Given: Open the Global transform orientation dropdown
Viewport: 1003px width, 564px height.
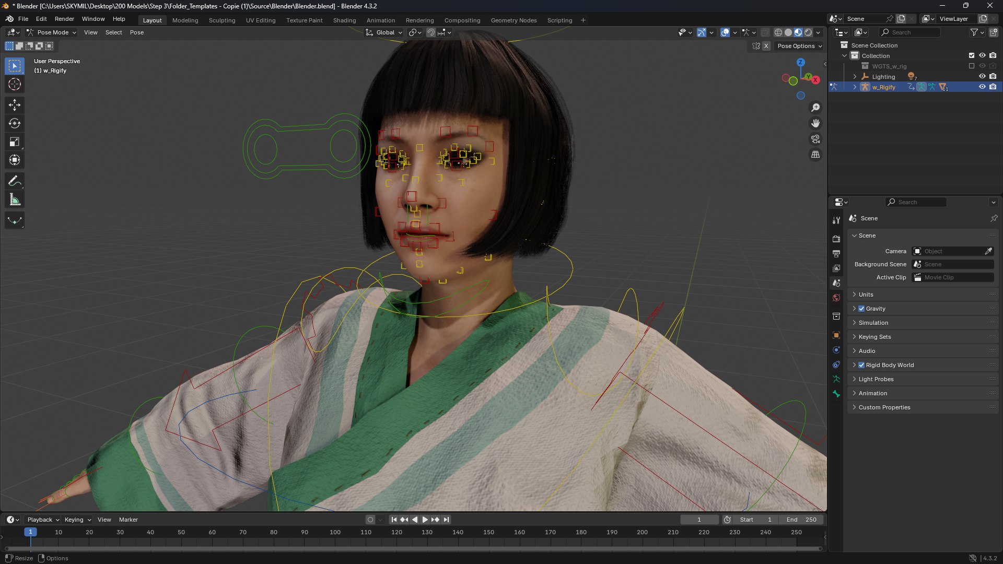Looking at the screenshot, I should (x=384, y=32).
